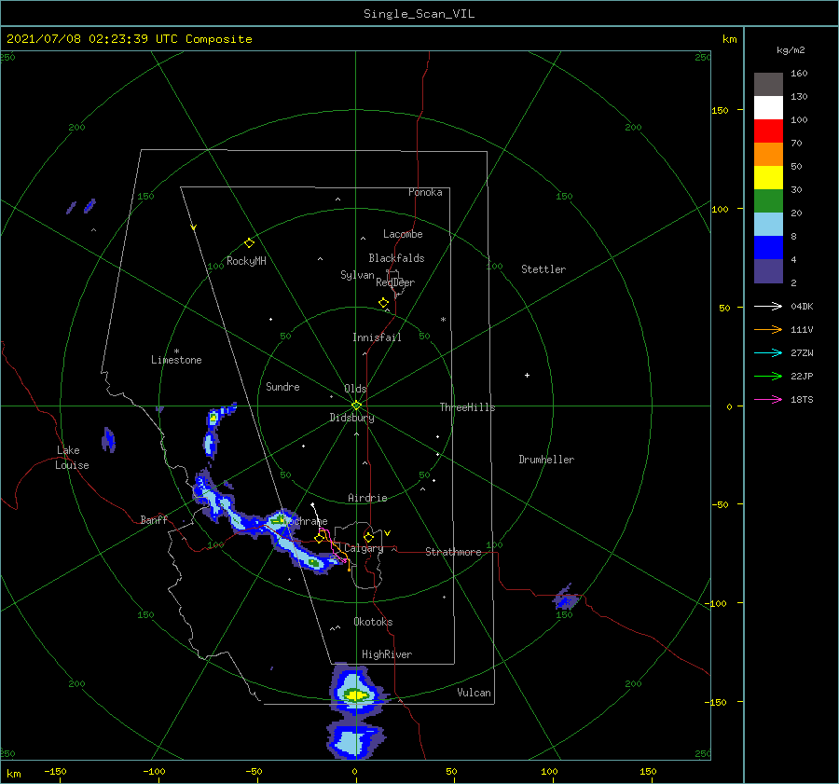The image size is (839, 784).
Task: Click the orange 111V track arrow
Action: (x=768, y=330)
